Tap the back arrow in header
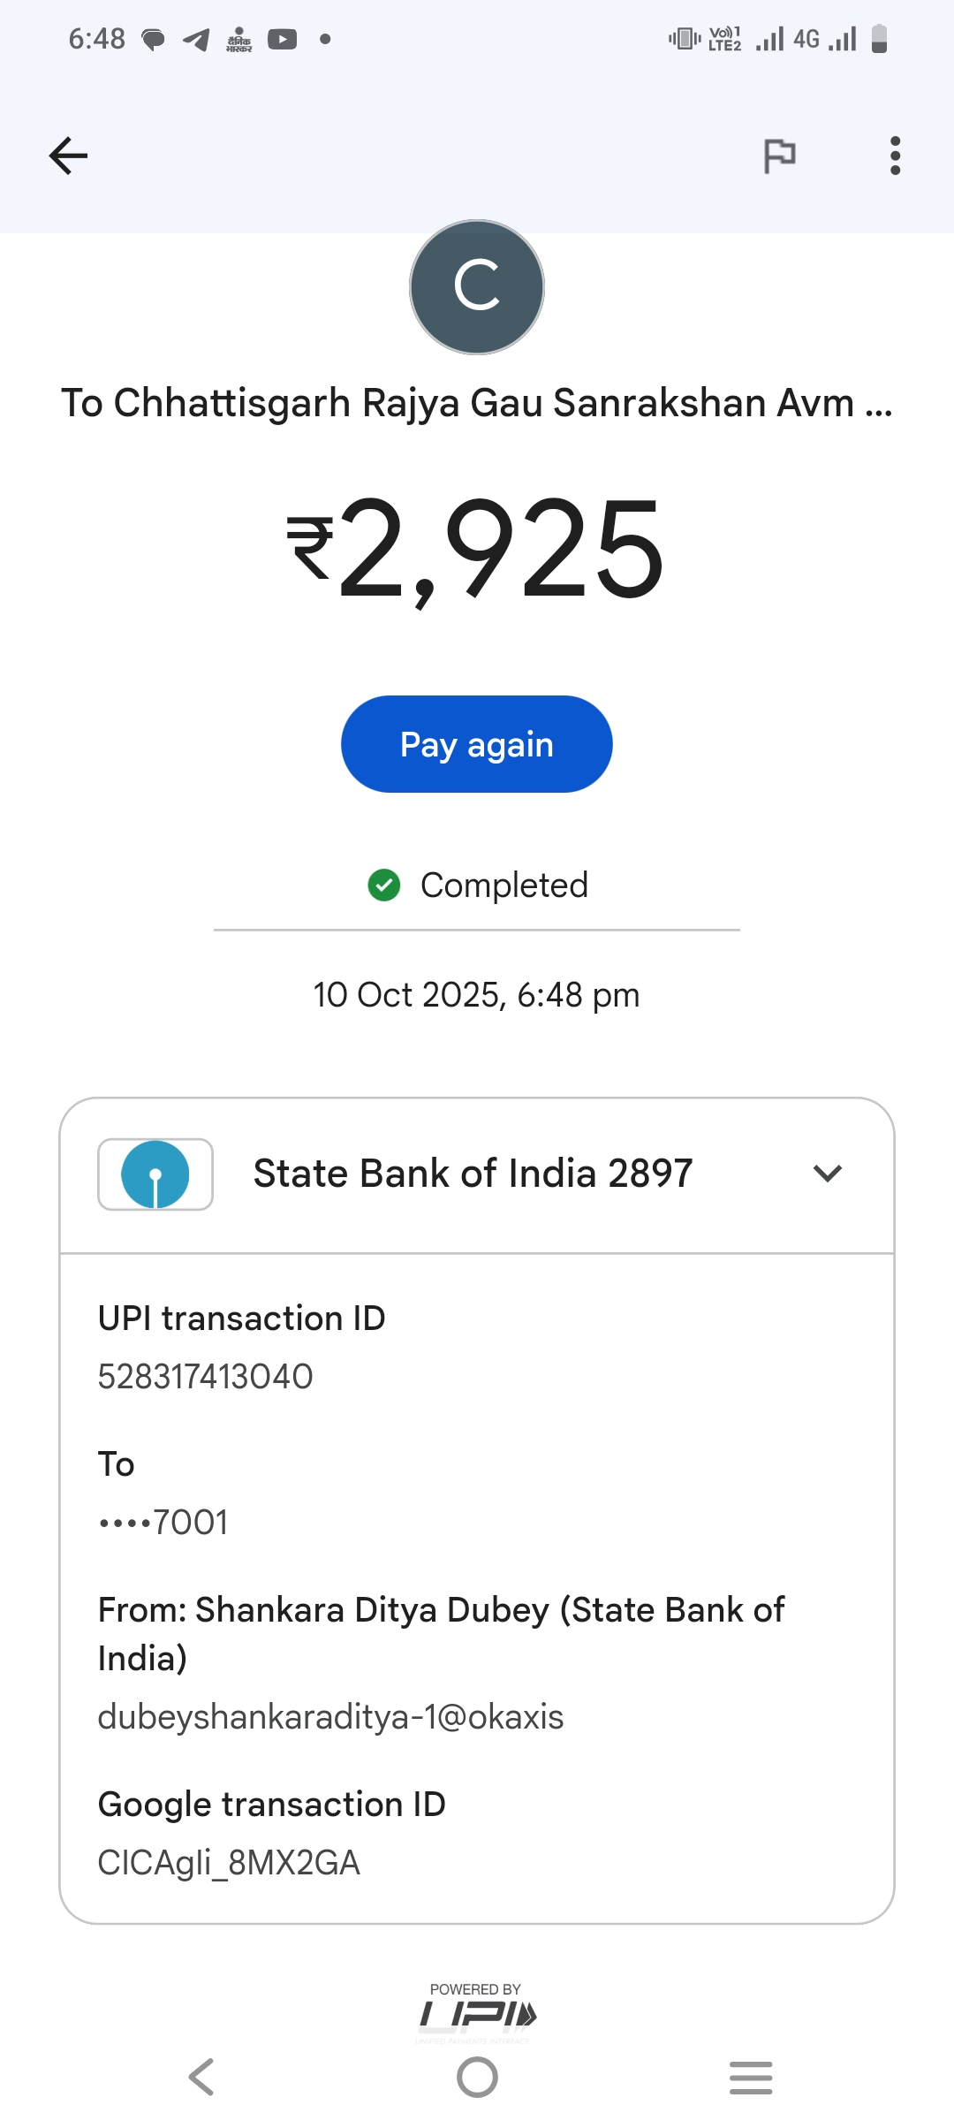Image resolution: width=954 pixels, height=2128 pixels. (x=68, y=156)
